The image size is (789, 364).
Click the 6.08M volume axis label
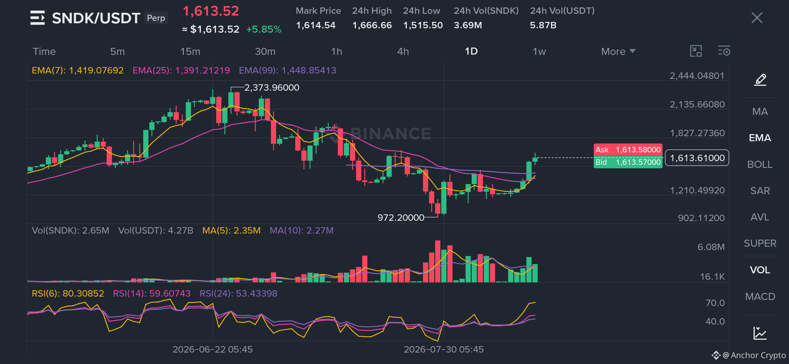[x=711, y=247]
